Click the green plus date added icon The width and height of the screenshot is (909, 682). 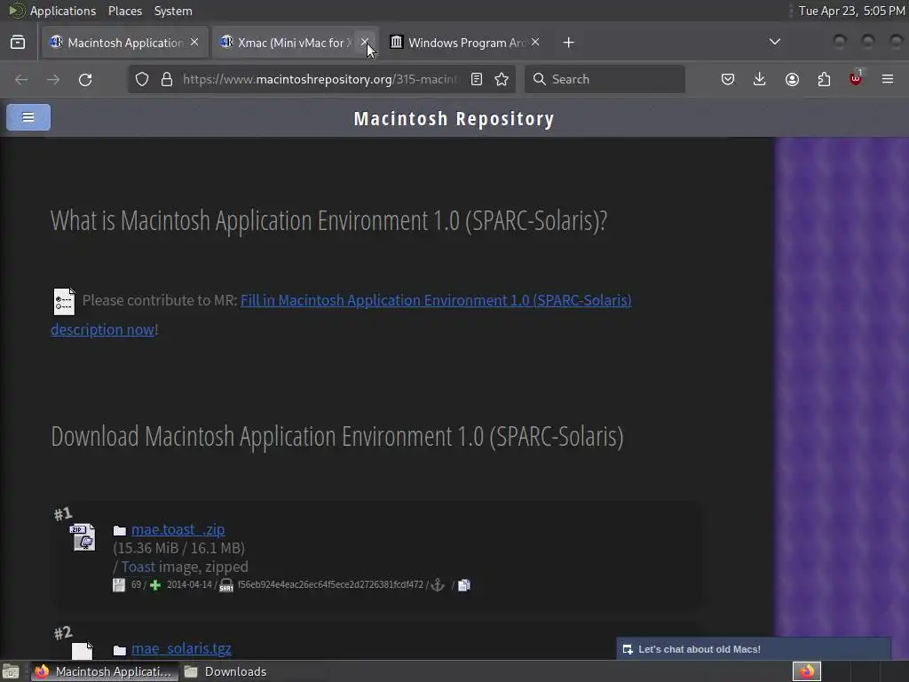(x=154, y=585)
